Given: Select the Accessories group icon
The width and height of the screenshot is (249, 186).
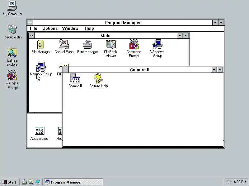Looking at the screenshot, I should point(40,131).
